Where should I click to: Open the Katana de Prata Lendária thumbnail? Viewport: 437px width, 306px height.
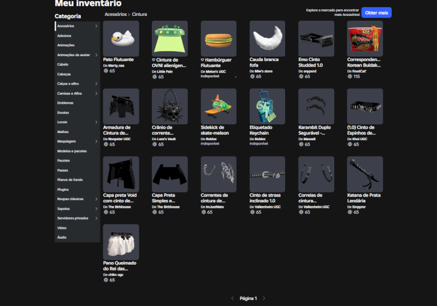(x=365, y=174)
